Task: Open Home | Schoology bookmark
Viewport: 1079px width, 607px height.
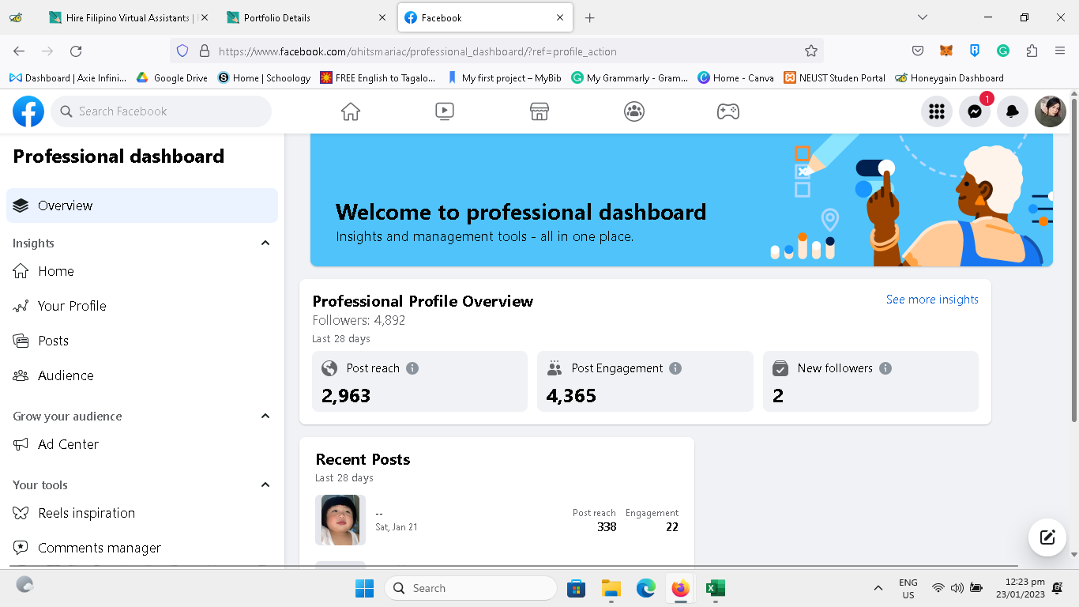Action: pos(265,78)
